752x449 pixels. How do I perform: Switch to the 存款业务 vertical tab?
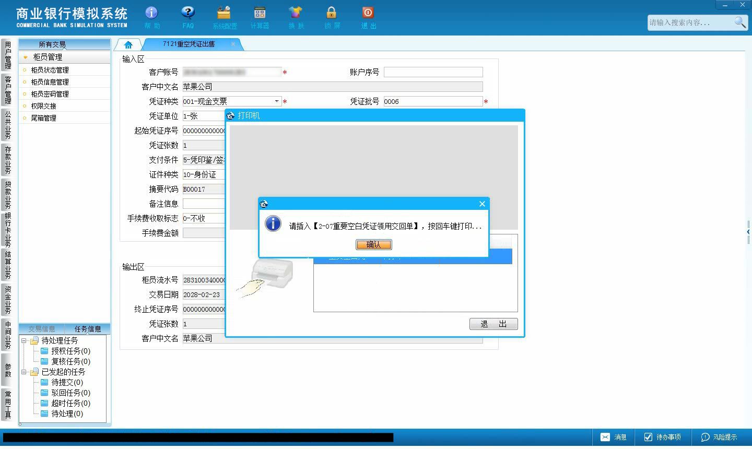[x=8, y=160]
